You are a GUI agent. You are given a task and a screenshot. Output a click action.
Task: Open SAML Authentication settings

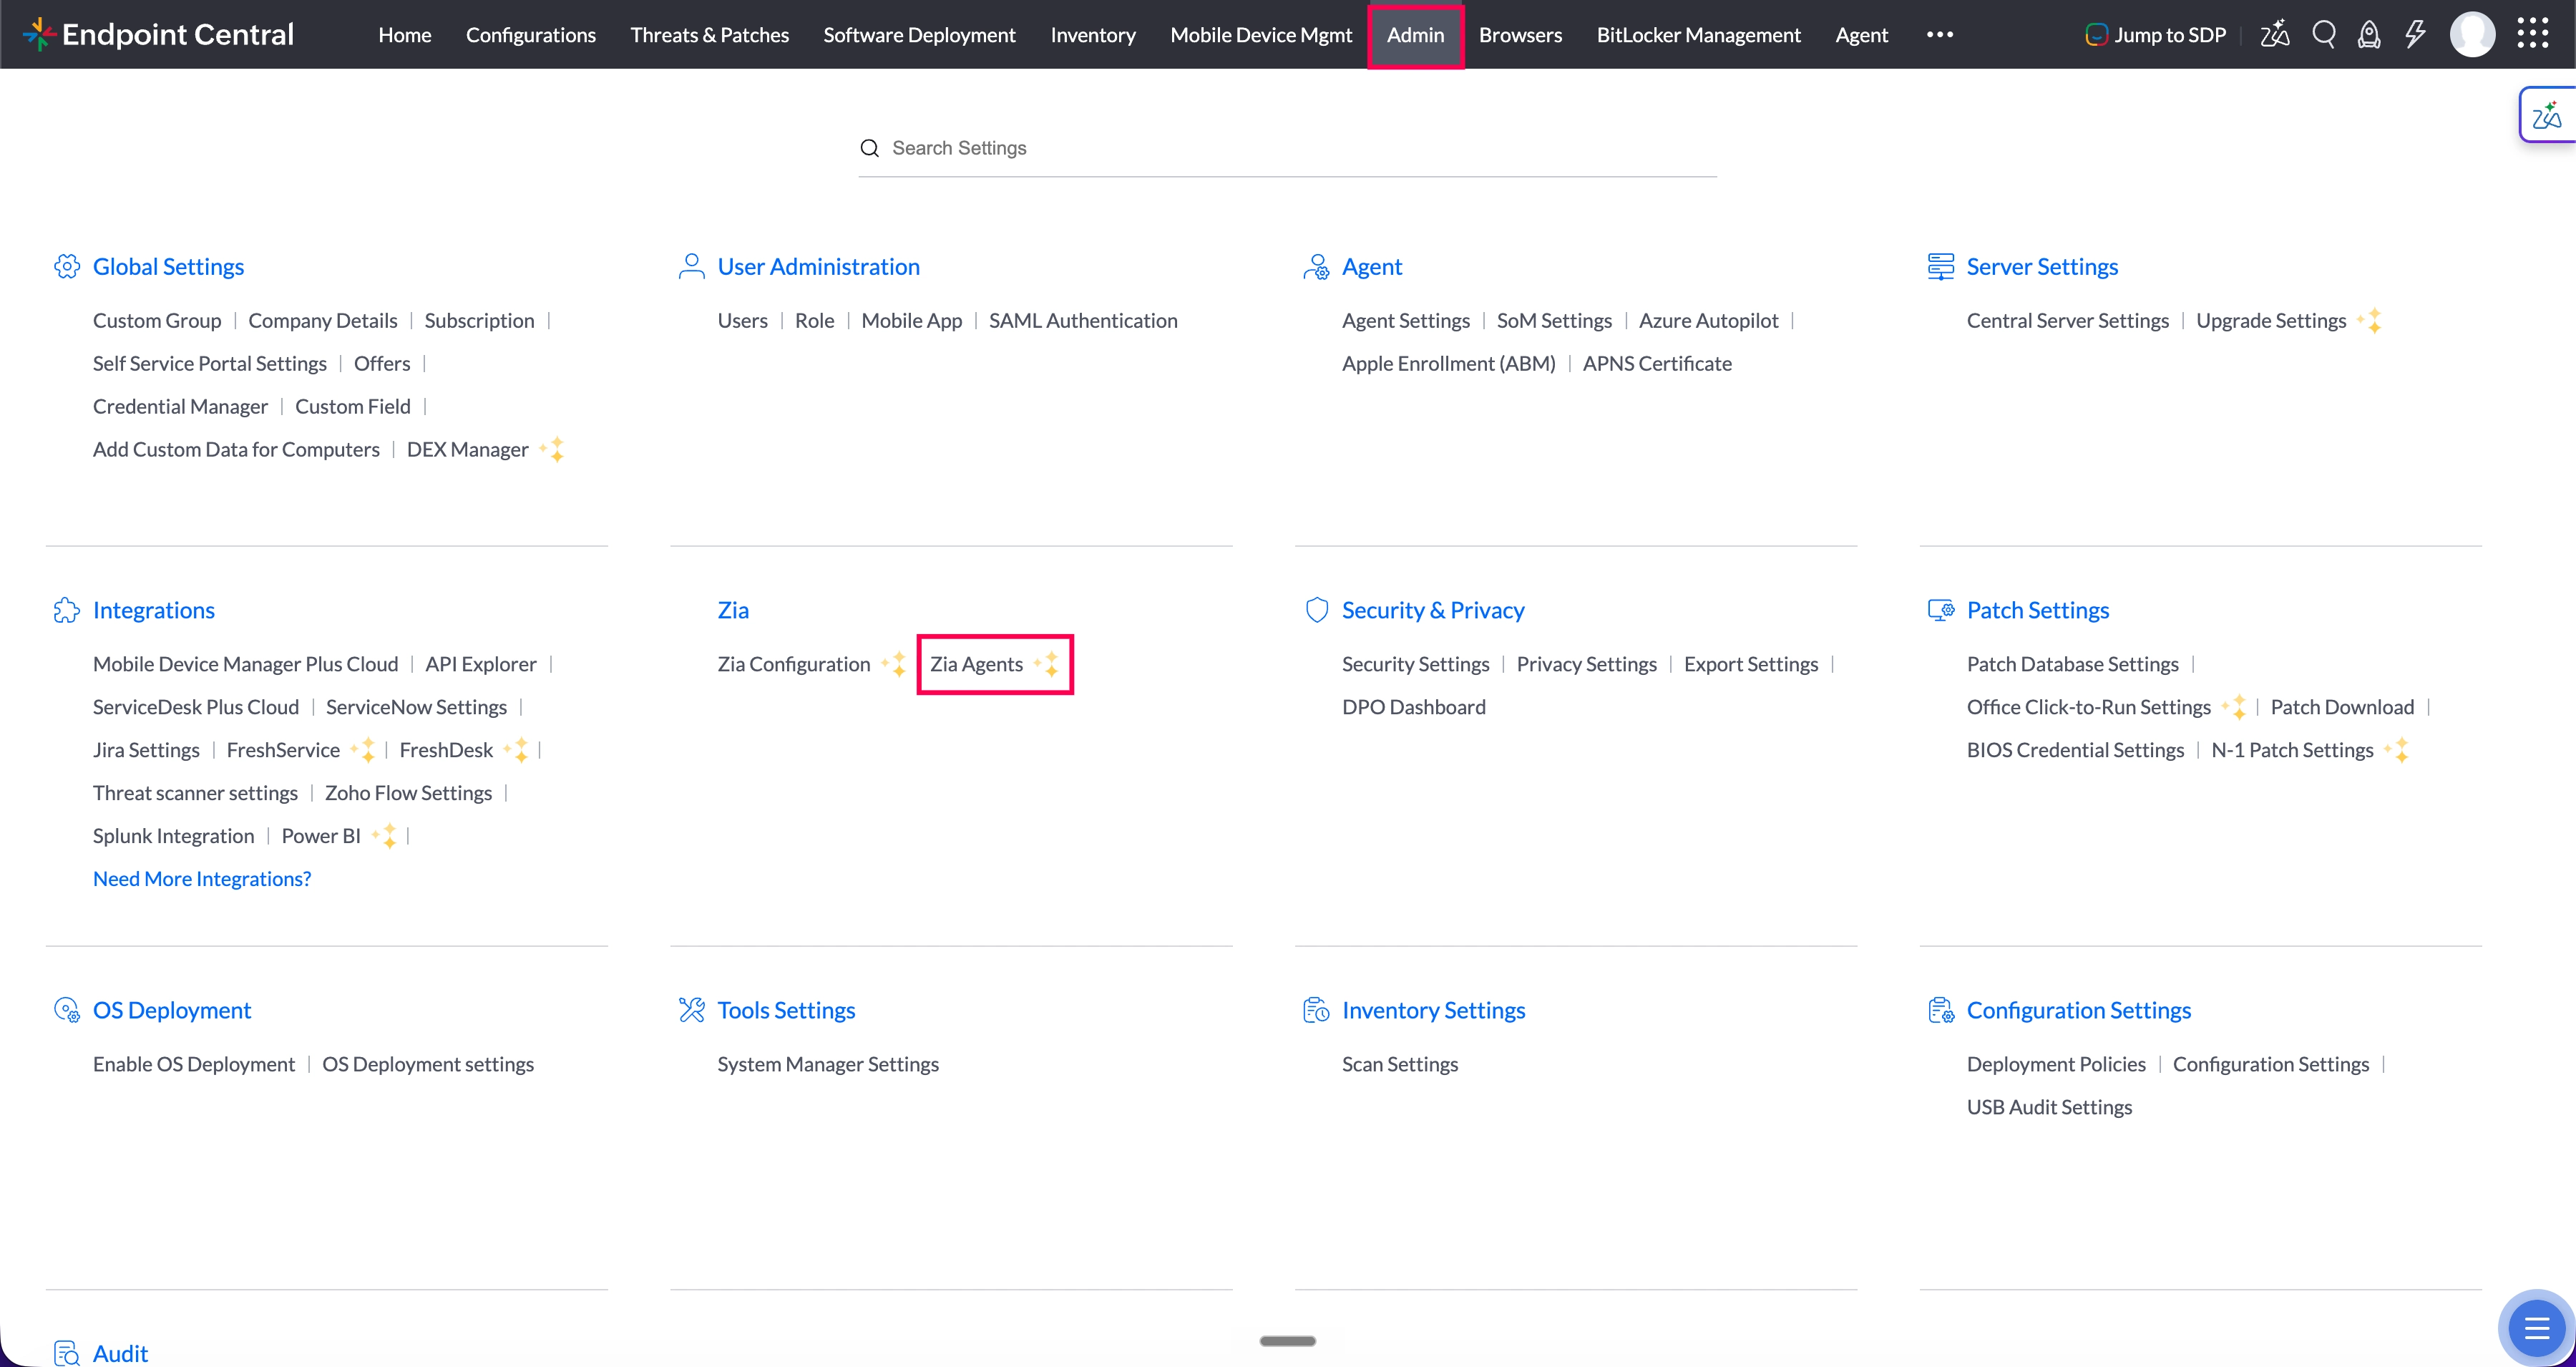pos(1083,320)
